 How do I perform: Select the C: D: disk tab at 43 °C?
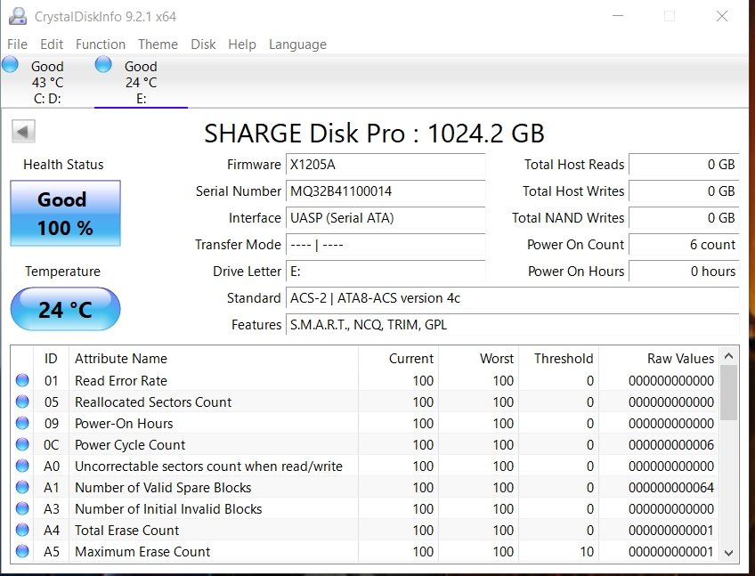pos(46,82)
